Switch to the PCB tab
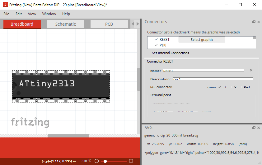 click(x=109, y=24)
